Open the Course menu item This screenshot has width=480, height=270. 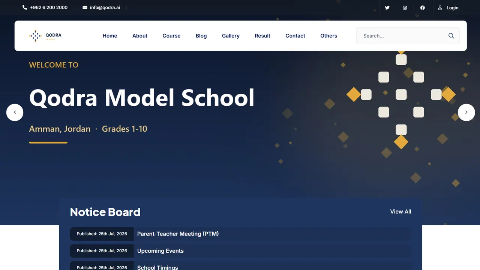point(171,36)
